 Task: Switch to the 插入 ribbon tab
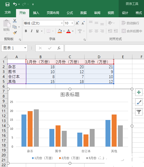click(x=36, y=13)
